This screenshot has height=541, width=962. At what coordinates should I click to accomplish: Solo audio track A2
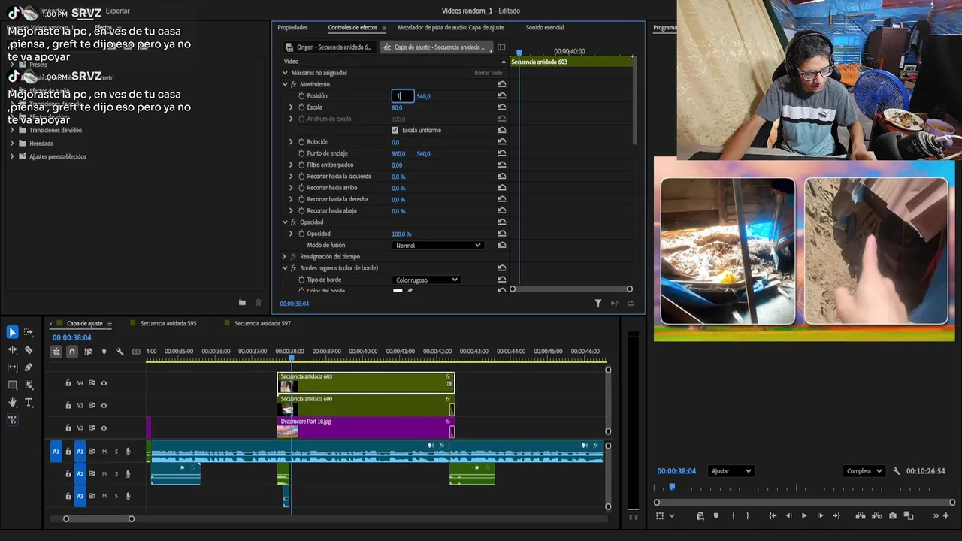pyautogui.click(x=116, y=474)
